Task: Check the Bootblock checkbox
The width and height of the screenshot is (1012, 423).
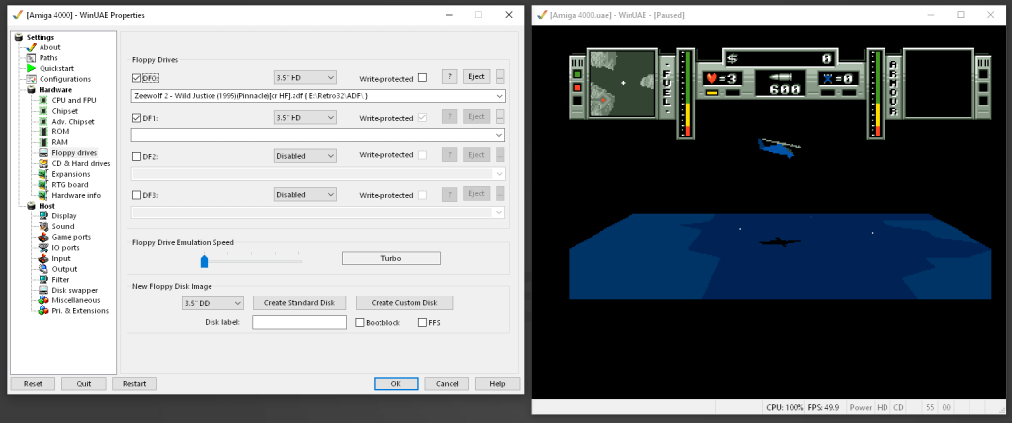Action: 360,322
